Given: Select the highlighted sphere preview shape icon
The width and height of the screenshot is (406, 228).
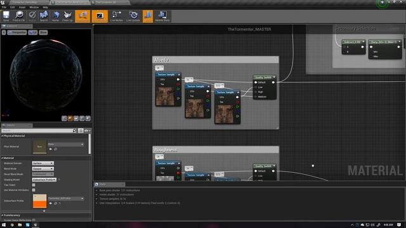Looking at the screenshot, I should (70, 118).
